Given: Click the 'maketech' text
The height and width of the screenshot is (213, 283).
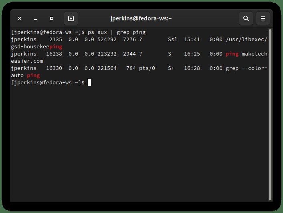Looking at the screenshot, I should pos(255,54).
